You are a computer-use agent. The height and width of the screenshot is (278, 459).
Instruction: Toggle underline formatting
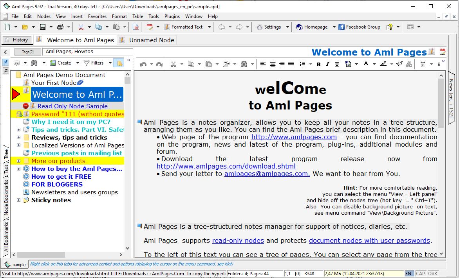337,64
